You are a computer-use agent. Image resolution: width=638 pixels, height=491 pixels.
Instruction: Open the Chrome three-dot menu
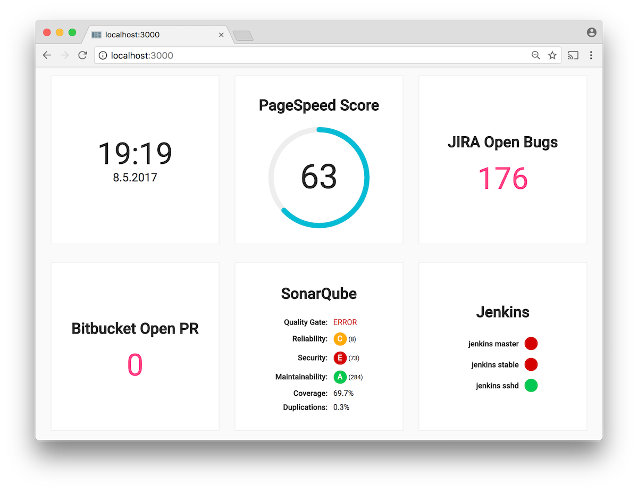pos(591,55)
